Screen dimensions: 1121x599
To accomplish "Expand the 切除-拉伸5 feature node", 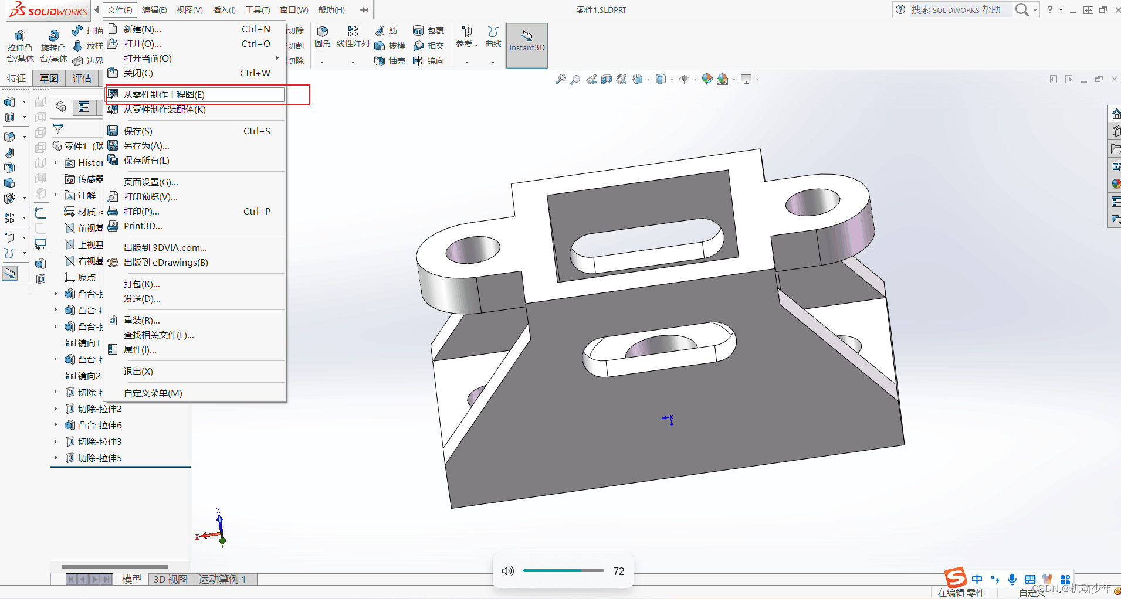I will [56, 458].
